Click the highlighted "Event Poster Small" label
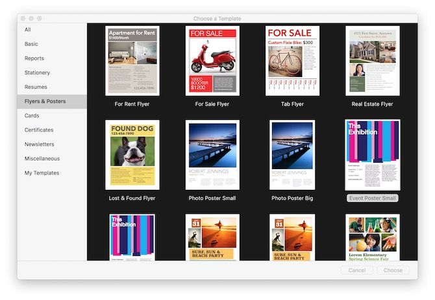The width and height of the screenshot is (435, 300). [x=373, y=198]
